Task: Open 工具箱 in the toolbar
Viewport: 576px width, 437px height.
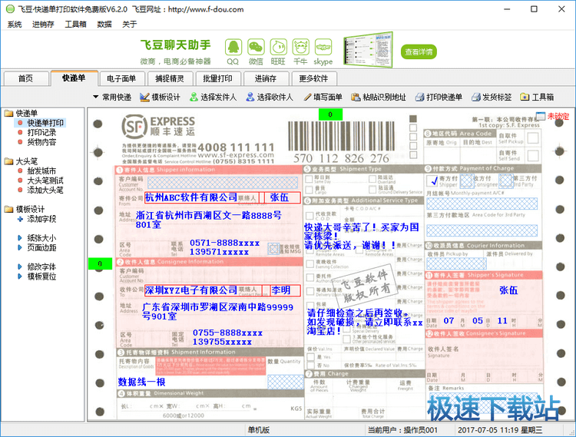Action: (537, 97)
